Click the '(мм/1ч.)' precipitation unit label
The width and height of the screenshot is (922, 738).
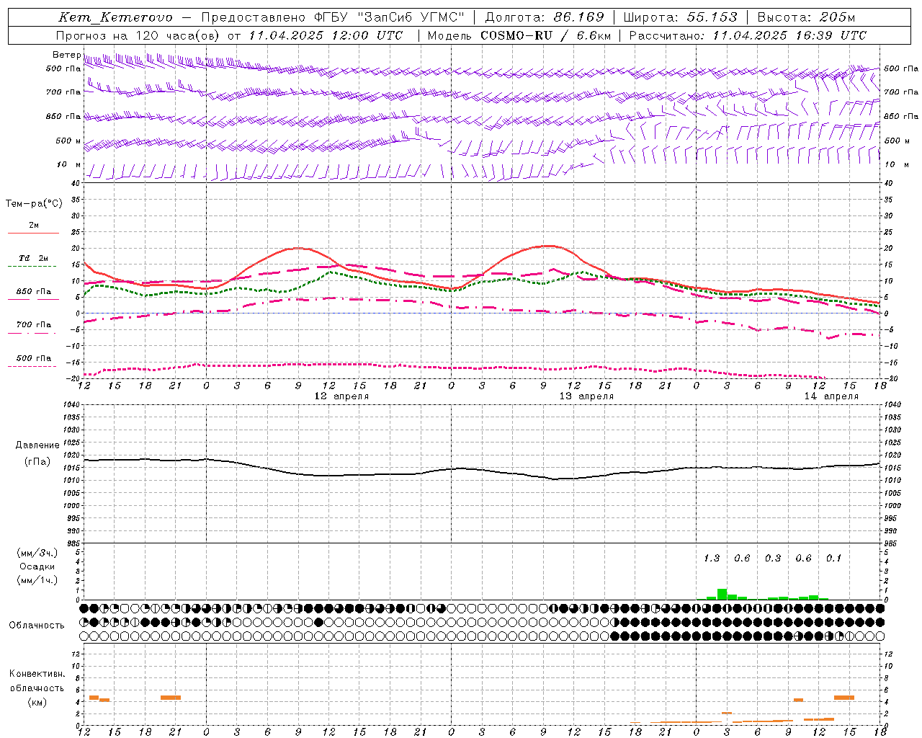click(x=37, y=580)
